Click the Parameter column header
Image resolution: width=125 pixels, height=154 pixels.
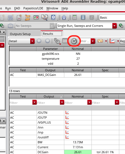click(x=50, y=49)
